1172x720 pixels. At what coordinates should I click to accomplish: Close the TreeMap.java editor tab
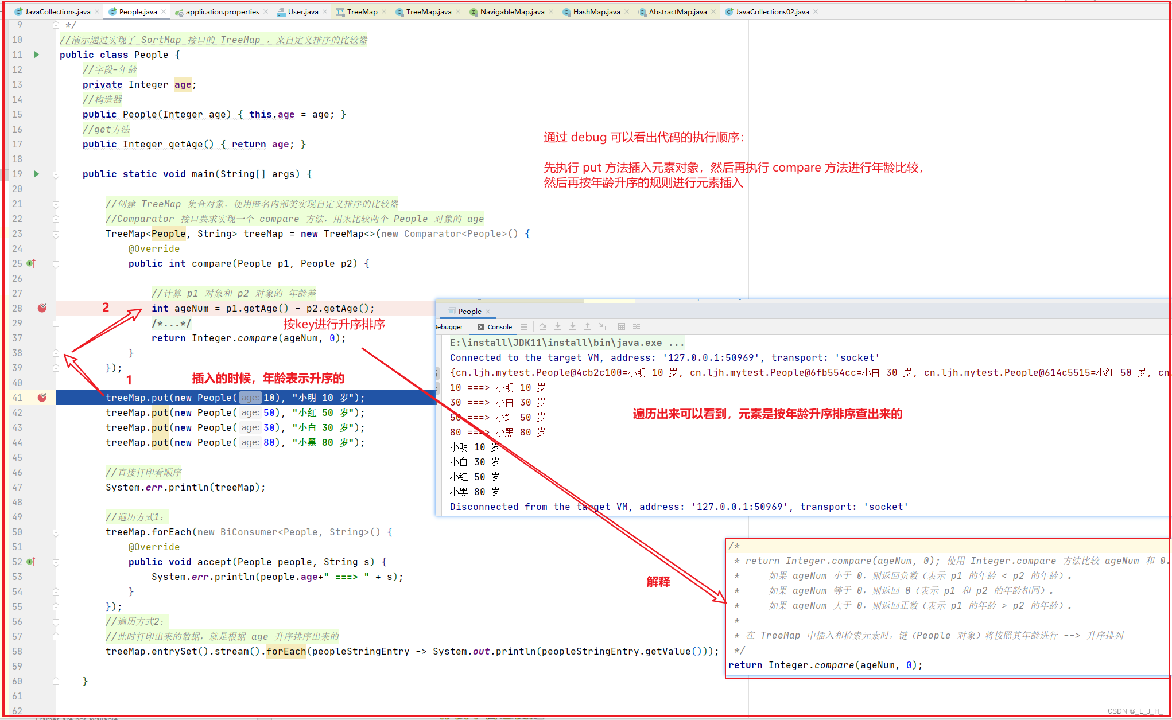458,11
